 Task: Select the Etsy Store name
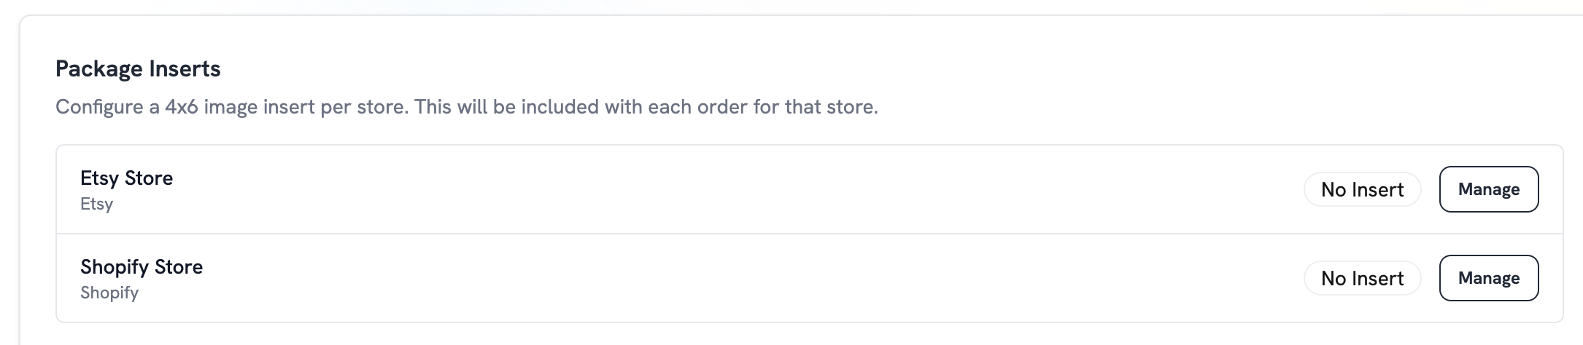pyautogui.click(x=126, y=178)
